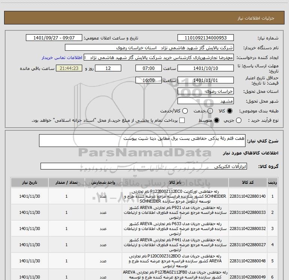
Task: Click the شماره نیاز field 1101092134000953
Action: [205, 38]
